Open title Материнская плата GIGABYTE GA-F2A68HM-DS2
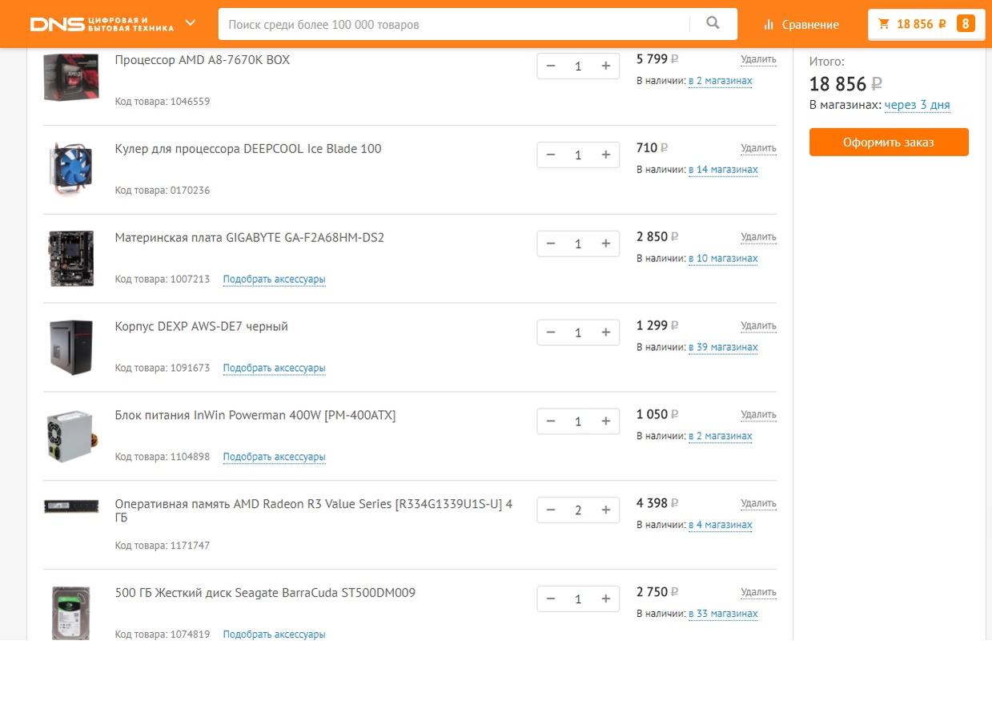Image resolution: width=992 pixels, height=717 pixels. click(x=250, y=238)
